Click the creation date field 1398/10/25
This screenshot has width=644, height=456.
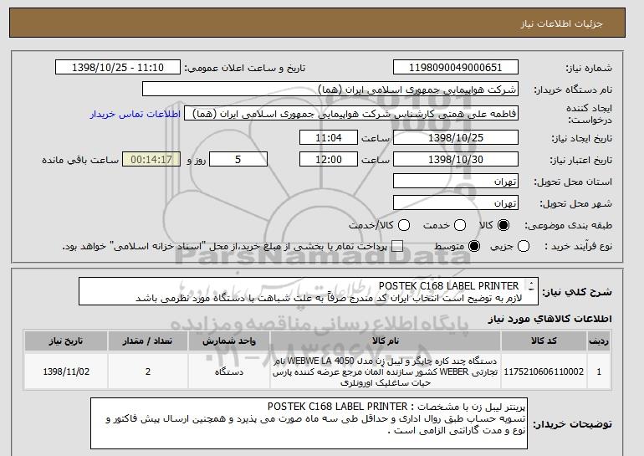tap(456, 137)
